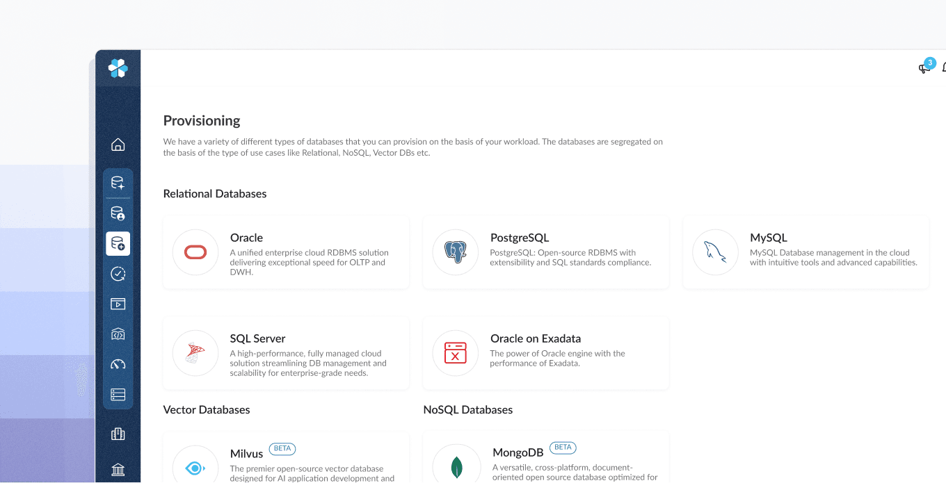Click description "The power of Oracle engine"

click(558, 359)
